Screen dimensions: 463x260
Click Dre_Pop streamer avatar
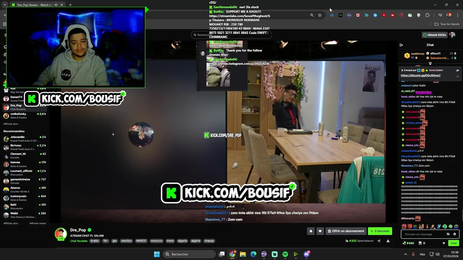point(61,234)
